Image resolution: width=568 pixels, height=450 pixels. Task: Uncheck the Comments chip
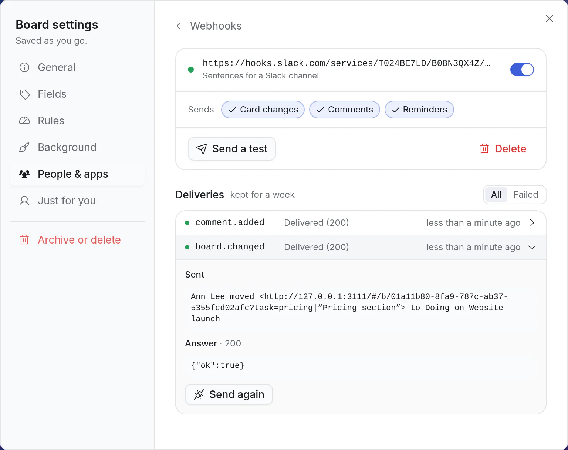coord(345,110)
